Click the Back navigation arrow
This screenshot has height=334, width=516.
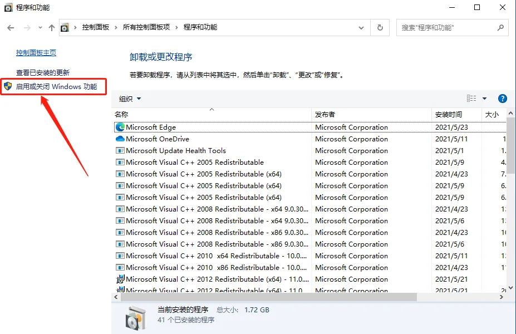[11, 28]
